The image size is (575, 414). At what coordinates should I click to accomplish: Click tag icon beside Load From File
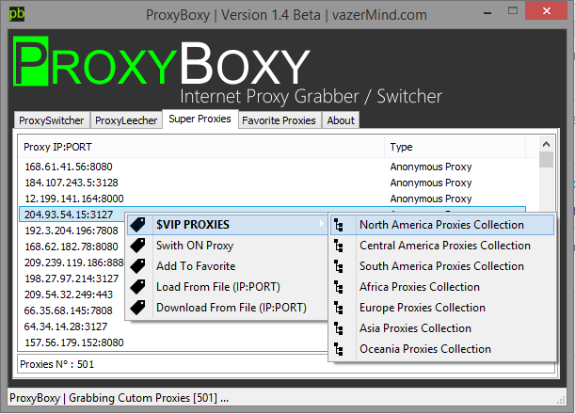138,287
